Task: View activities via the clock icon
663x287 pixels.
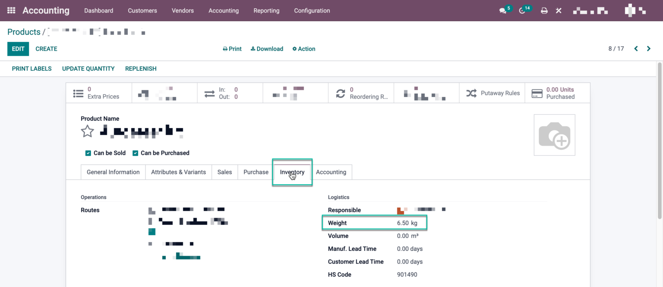Action: (522, 10)
